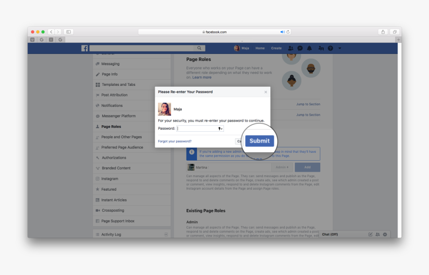
Task: Click the Martina name input field
Action: point(229,167)
